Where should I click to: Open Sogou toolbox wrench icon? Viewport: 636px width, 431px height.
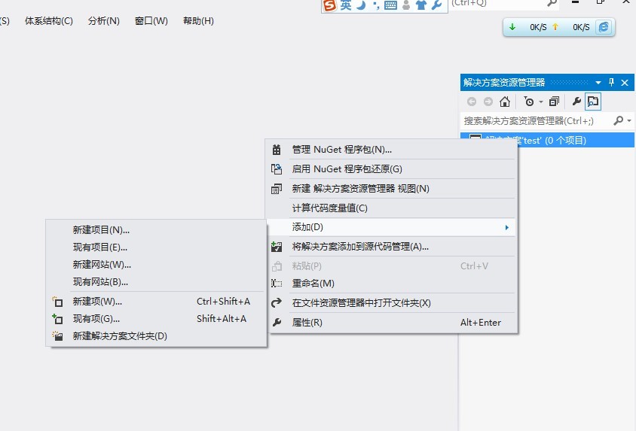click(x=437, y=5)
